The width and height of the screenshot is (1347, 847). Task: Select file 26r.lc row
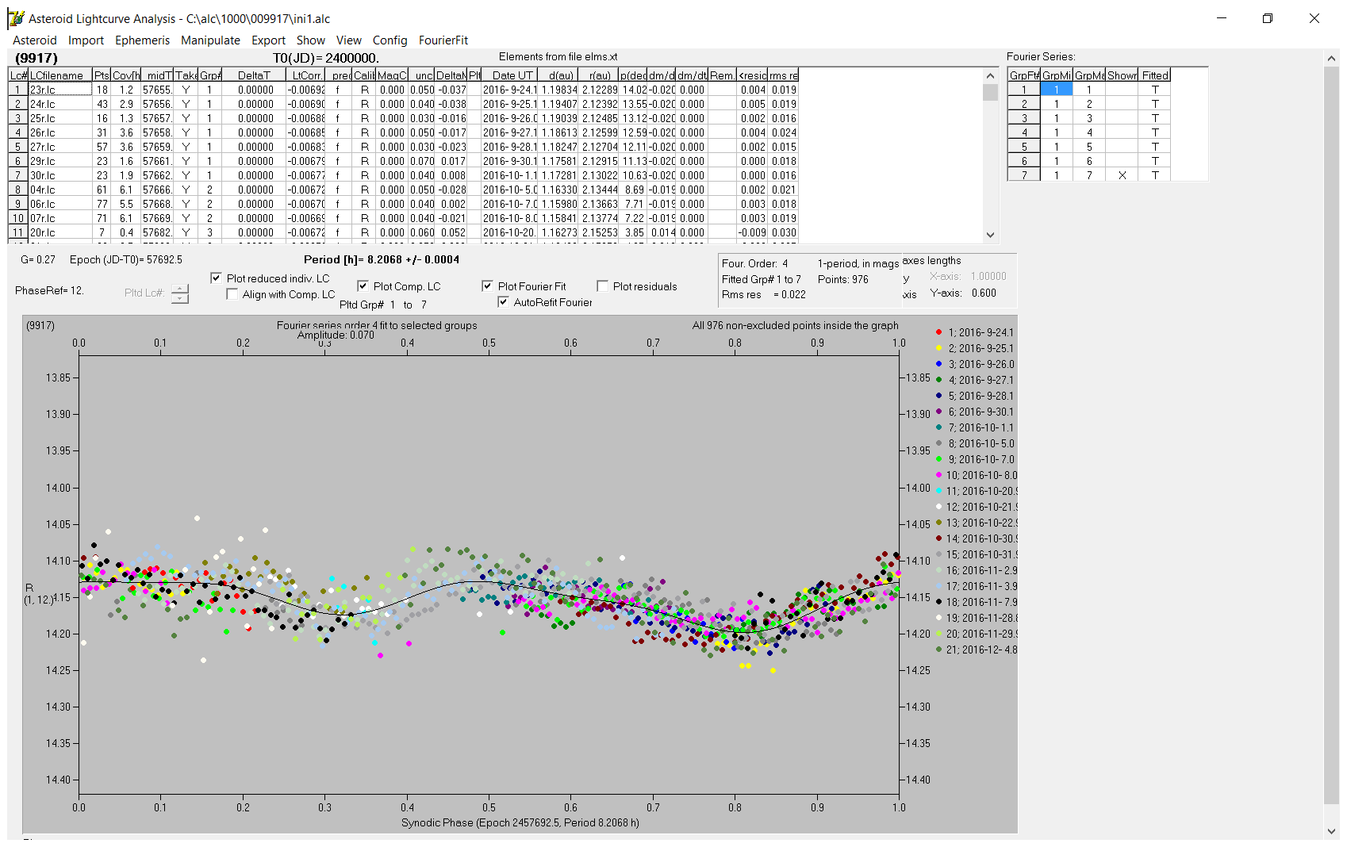coord(60,132)
